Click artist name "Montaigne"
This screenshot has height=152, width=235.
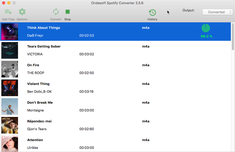[36, 110]
